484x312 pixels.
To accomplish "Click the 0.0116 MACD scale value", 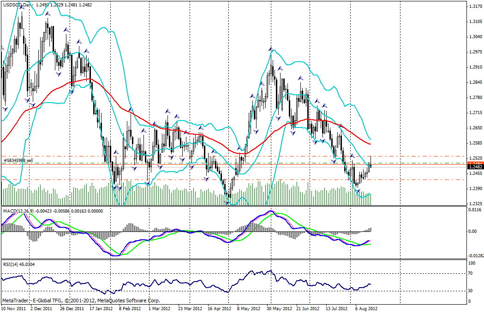I will [x=475, y=210].
